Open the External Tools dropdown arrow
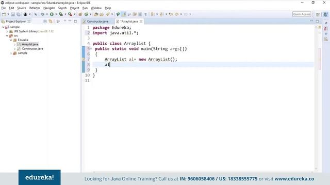Viewport: 330px width, 185px height. click(74, 14)
